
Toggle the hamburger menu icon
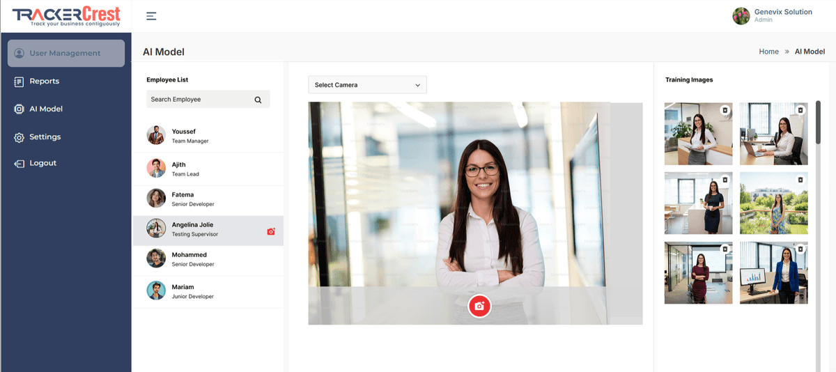tap(151, 16)
